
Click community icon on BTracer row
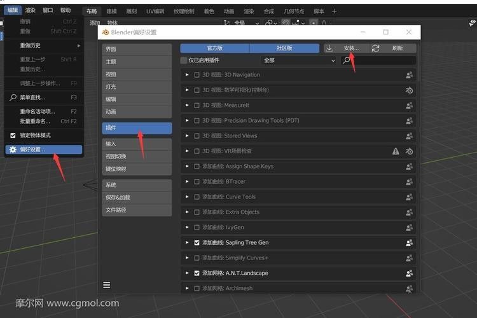(409, 182)
